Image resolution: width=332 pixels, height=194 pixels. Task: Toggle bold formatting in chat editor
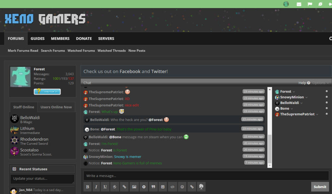tap(87, 187)
